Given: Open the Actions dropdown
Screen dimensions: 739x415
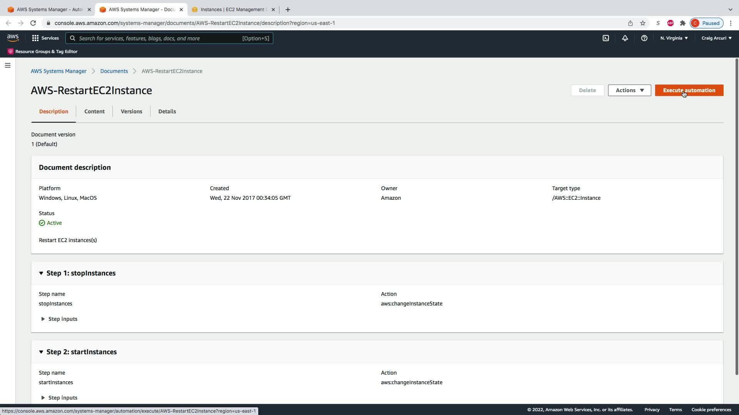Looking at the screenshot, I should 629,90.
